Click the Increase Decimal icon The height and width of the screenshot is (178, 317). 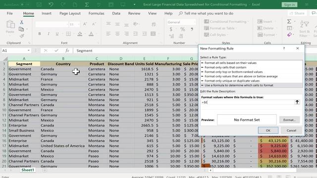[171, 36]
